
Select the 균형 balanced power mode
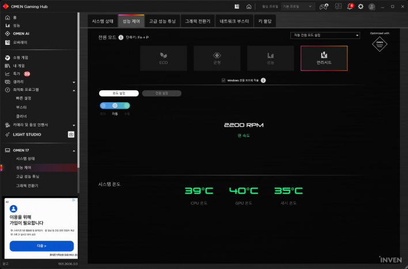click(217, 58)
